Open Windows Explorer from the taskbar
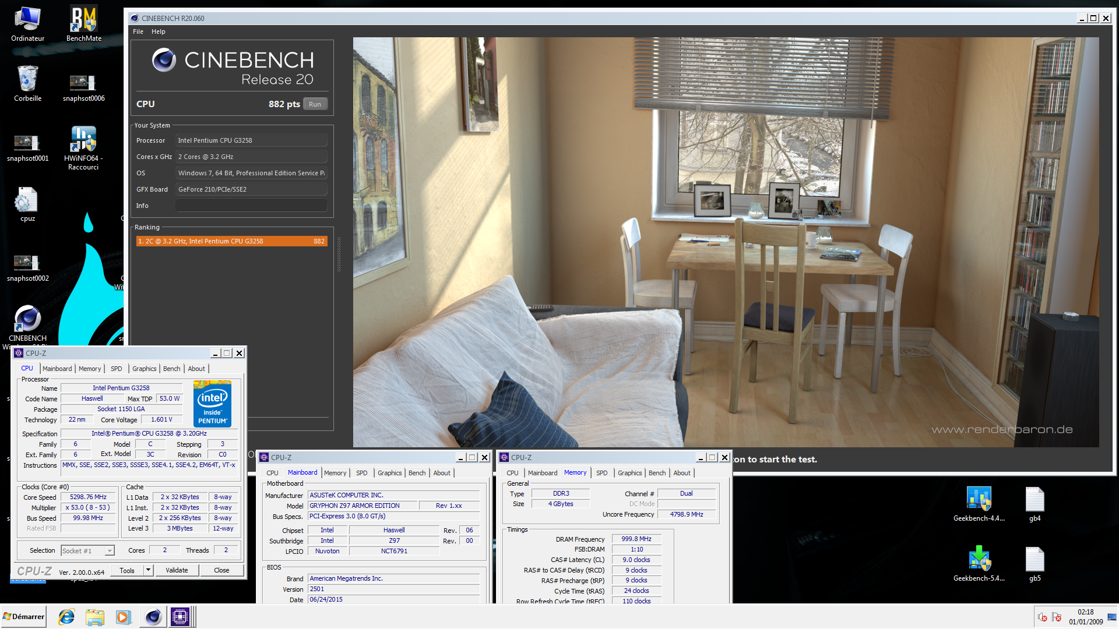 pos(95,617)
